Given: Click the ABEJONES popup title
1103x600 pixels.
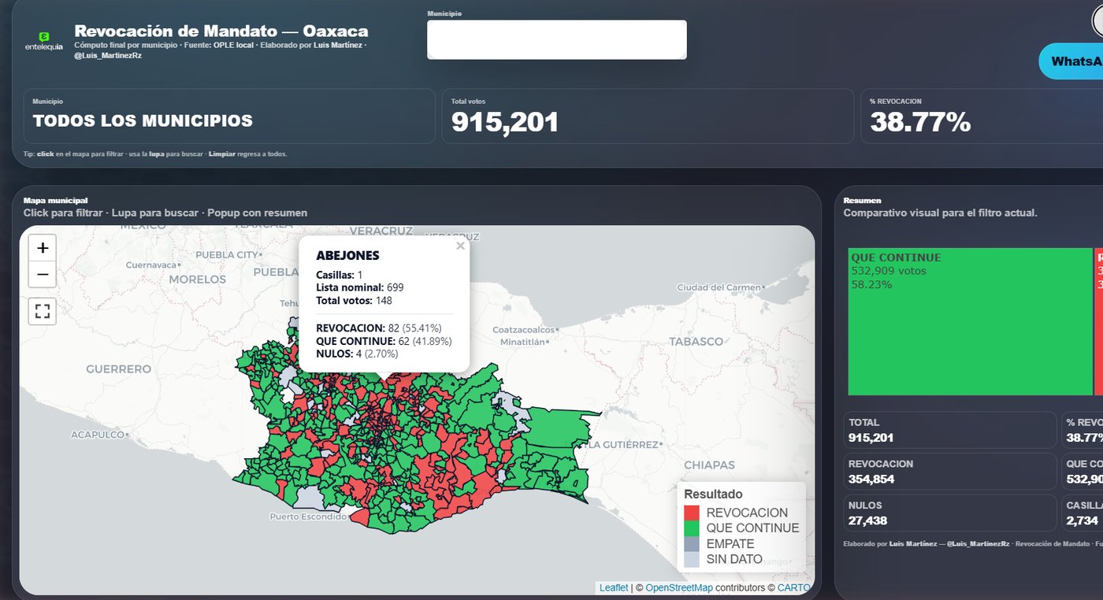Looking at the screenshot, I should coord(347,256).
